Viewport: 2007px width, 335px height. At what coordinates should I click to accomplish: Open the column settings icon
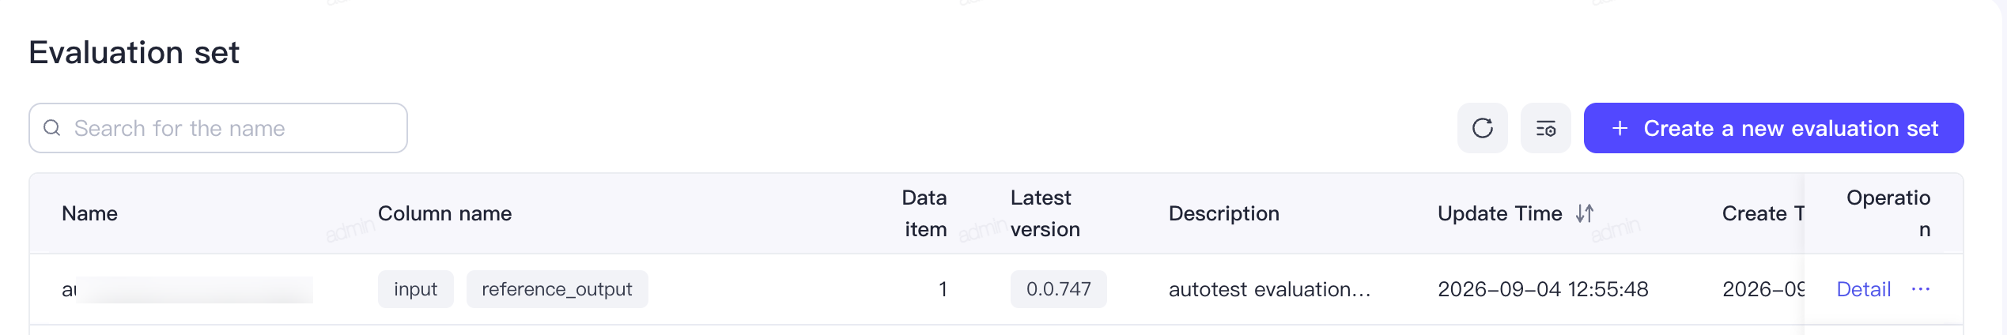(x=1545, y=128)
